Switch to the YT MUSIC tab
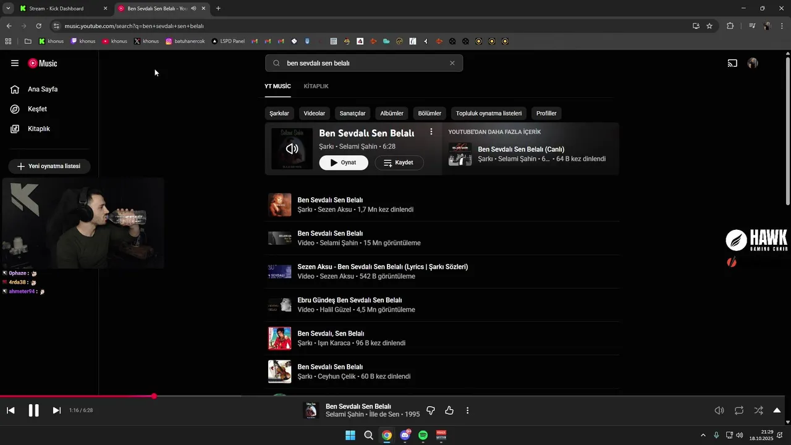The height and width of the screenshot is (445, 791). pyautogui.click(x=277, y=86)
